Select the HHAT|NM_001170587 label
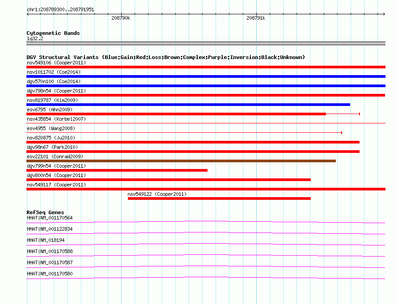Image resolution: width=398 pixels, height=304 pixels. [x=50, y=262]
